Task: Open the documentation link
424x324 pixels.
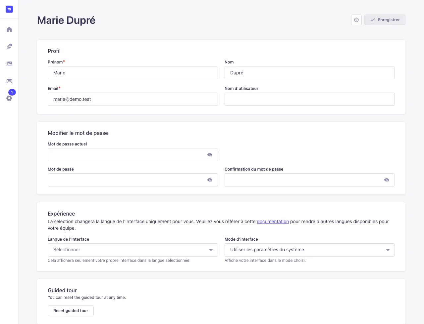Action: click(273, 222)
